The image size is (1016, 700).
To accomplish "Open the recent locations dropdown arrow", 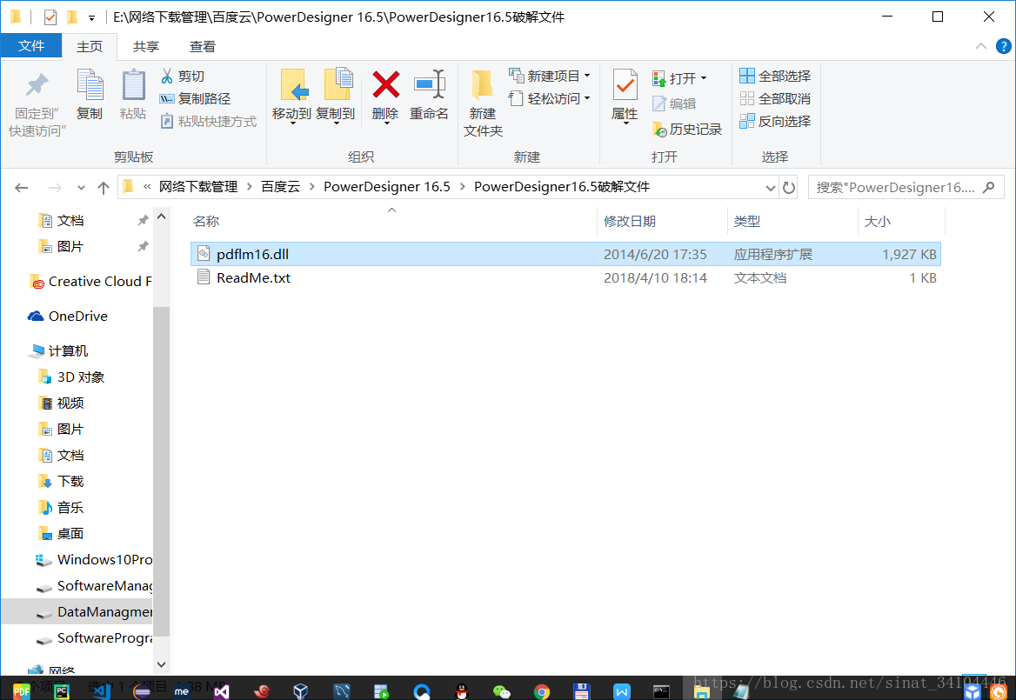I will (81, 188).
